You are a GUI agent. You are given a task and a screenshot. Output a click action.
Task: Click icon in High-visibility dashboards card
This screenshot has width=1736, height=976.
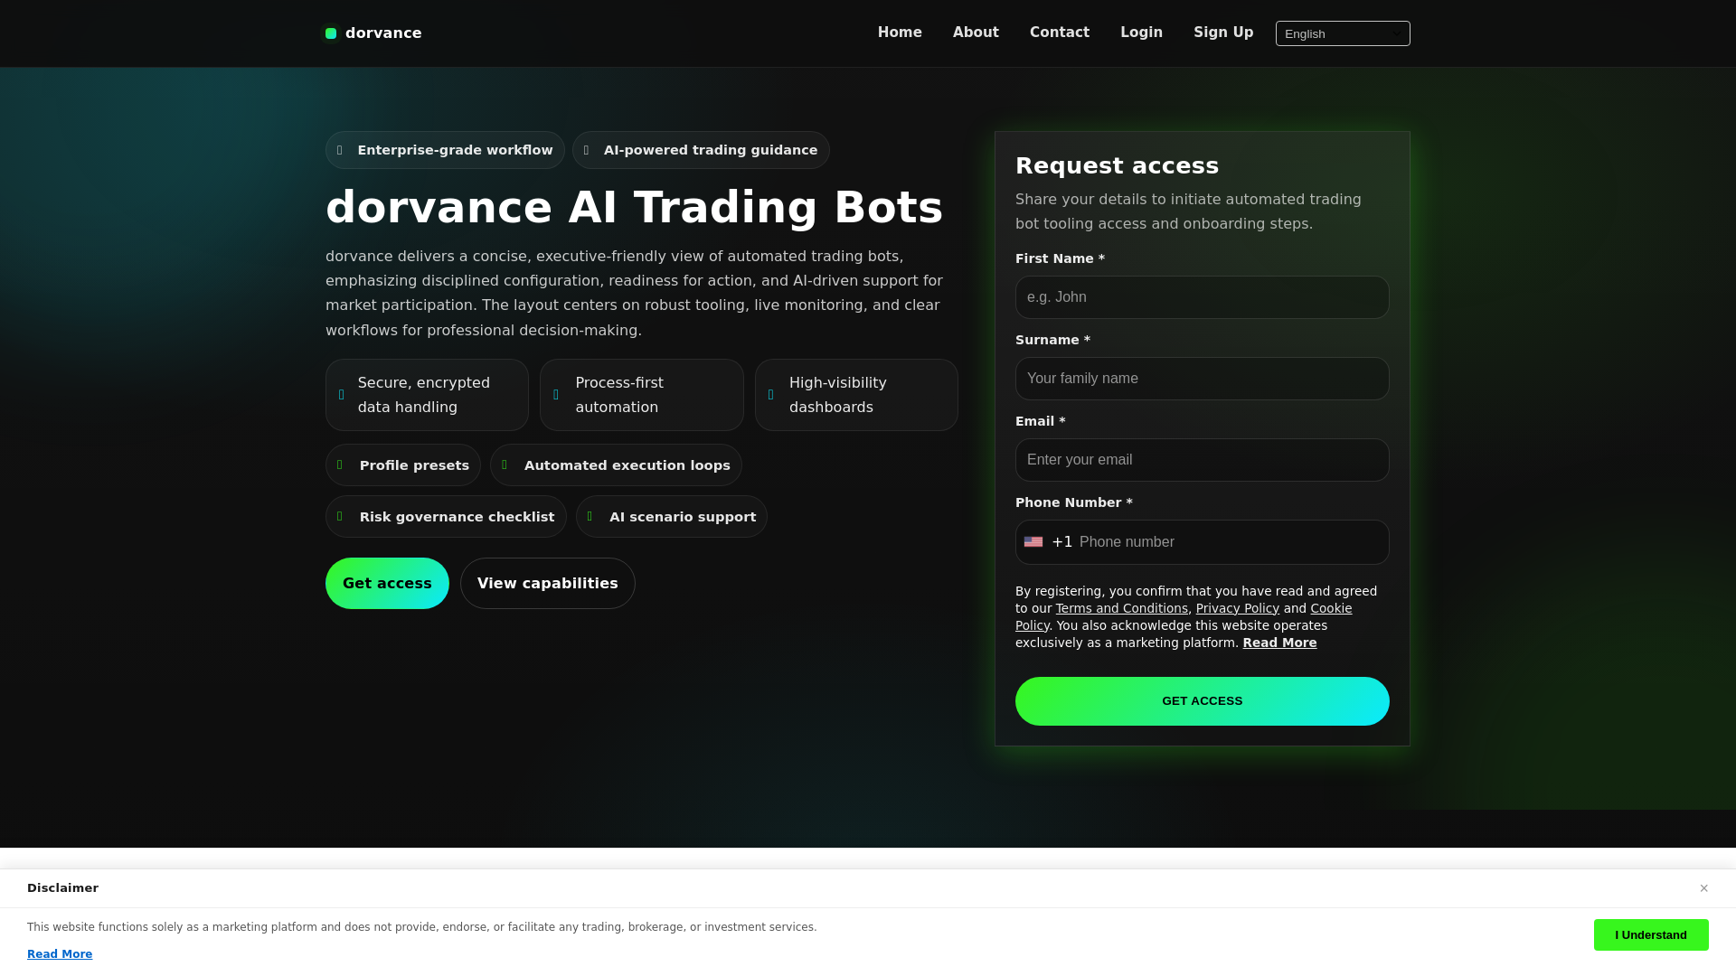pos(771,395)
